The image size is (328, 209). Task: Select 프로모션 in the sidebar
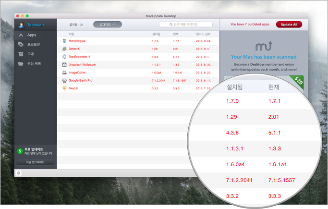point(34,44)
